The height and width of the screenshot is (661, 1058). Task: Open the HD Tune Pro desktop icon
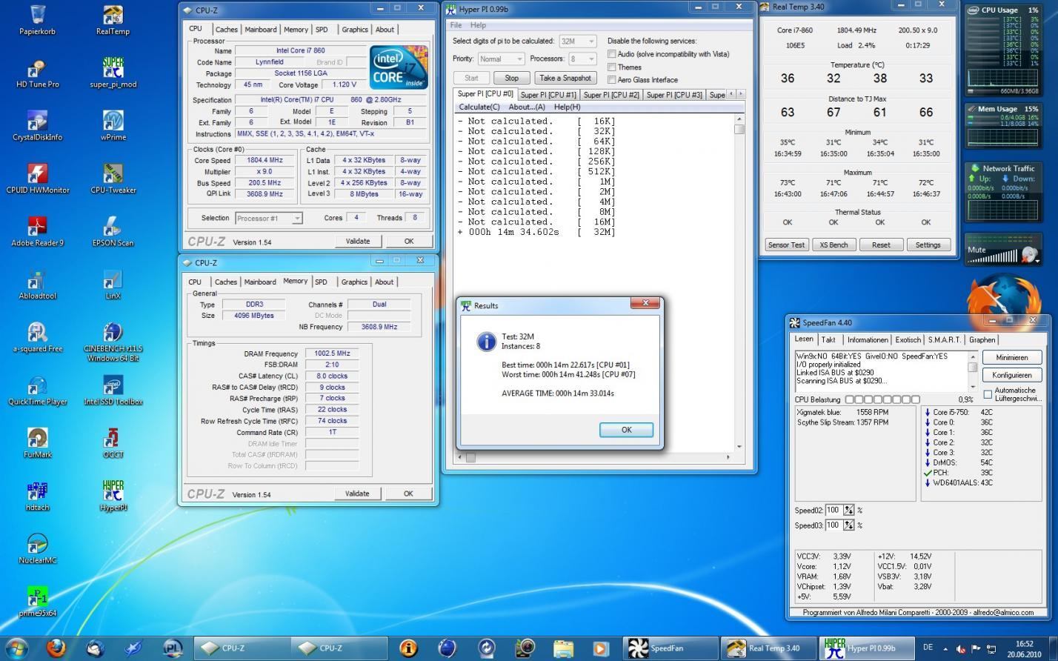pyautogui.click(x=37, y=73)
